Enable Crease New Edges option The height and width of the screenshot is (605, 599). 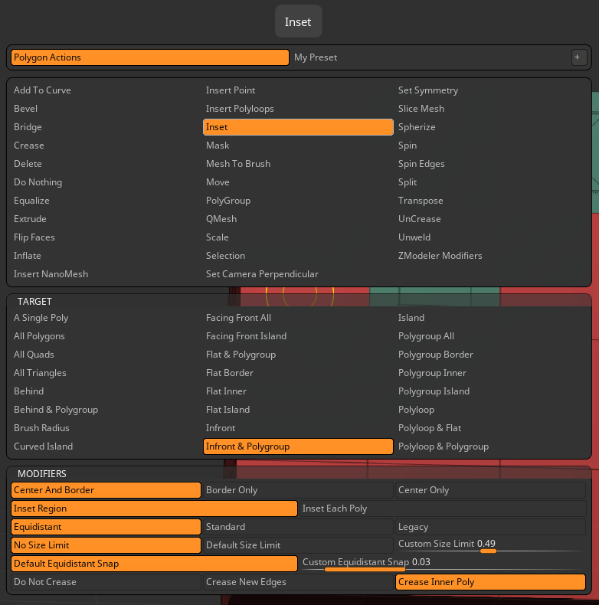pos(298,582)
